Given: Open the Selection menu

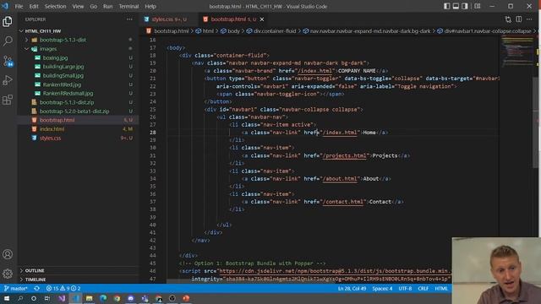Looking at the screenshot, I should pos(55,6).
